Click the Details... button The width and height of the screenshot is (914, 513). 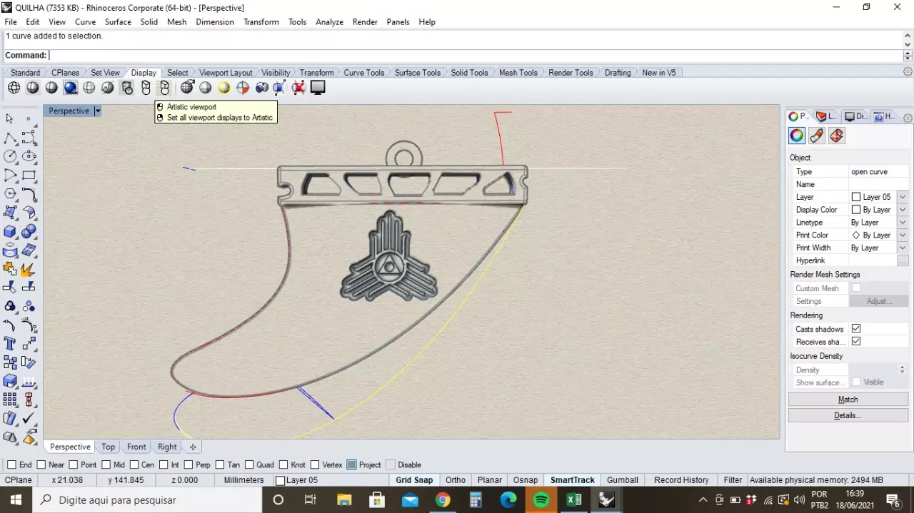pos(848,415)
